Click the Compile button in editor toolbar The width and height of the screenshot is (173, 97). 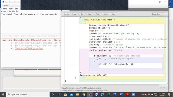(x=66, y=14)
